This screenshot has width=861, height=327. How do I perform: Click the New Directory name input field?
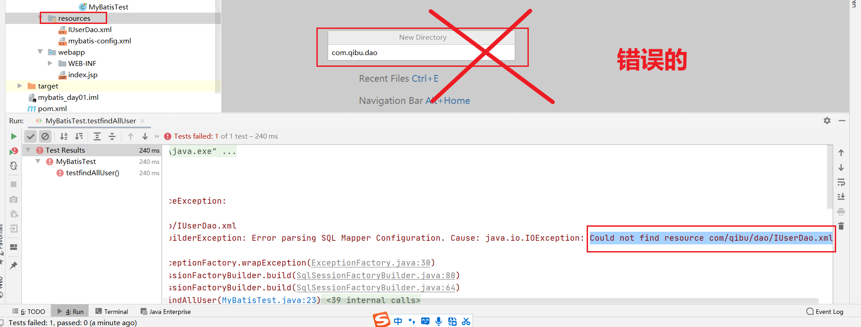421,52
